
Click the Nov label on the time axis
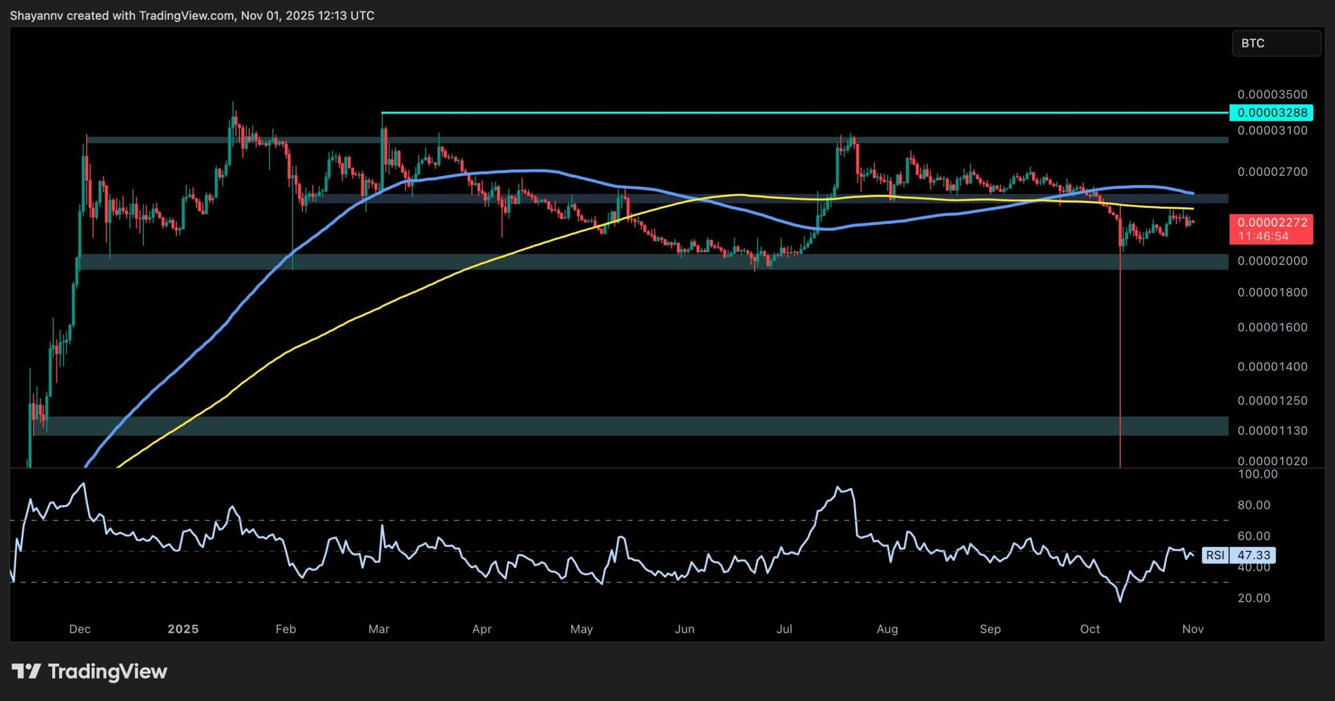pos(1192,629)
